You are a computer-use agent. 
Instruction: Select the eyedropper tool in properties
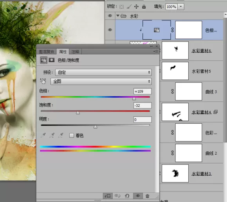coord(43,135)
